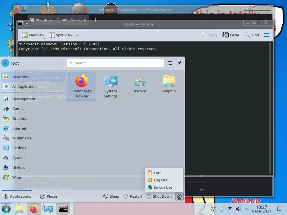Expand Split View dropdown chevron

pos(77,35)
